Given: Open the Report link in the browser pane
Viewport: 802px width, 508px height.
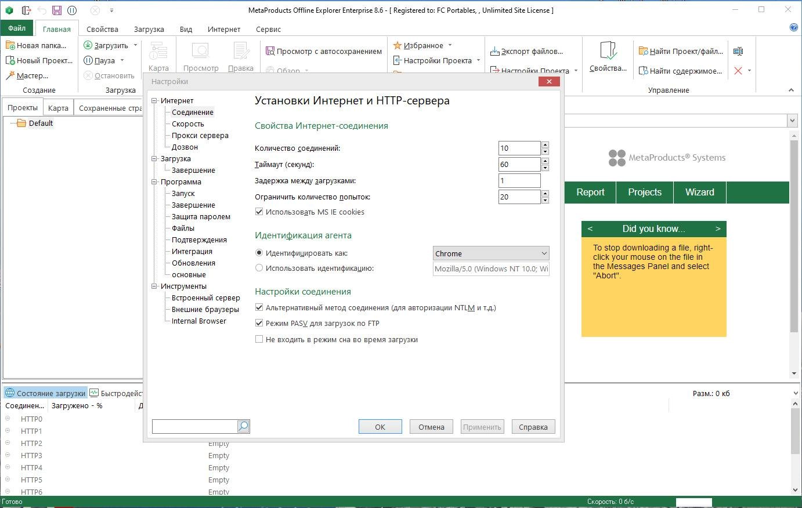Looking at the screenshot, I should [590, 192].
